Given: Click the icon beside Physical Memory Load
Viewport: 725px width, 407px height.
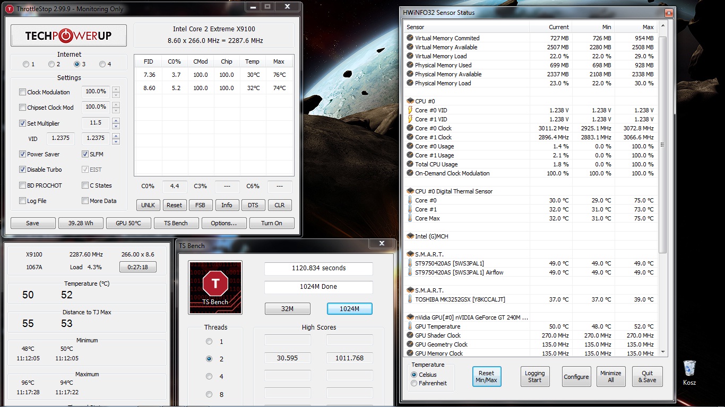Looking at the screenshot, I should [410, 83].
